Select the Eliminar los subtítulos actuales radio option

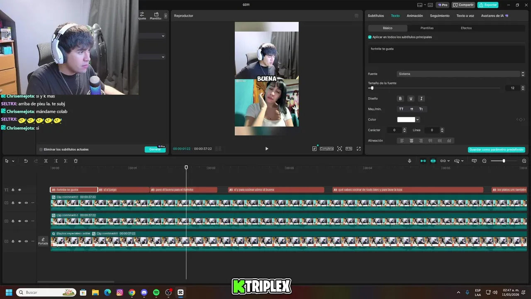pos(41,149)
